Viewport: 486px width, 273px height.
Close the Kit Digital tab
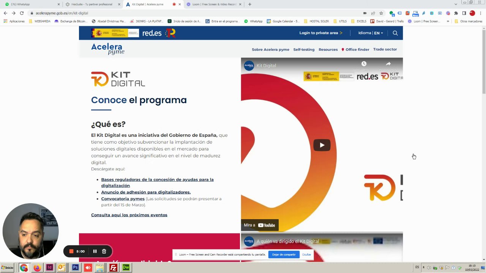point(180,4)
